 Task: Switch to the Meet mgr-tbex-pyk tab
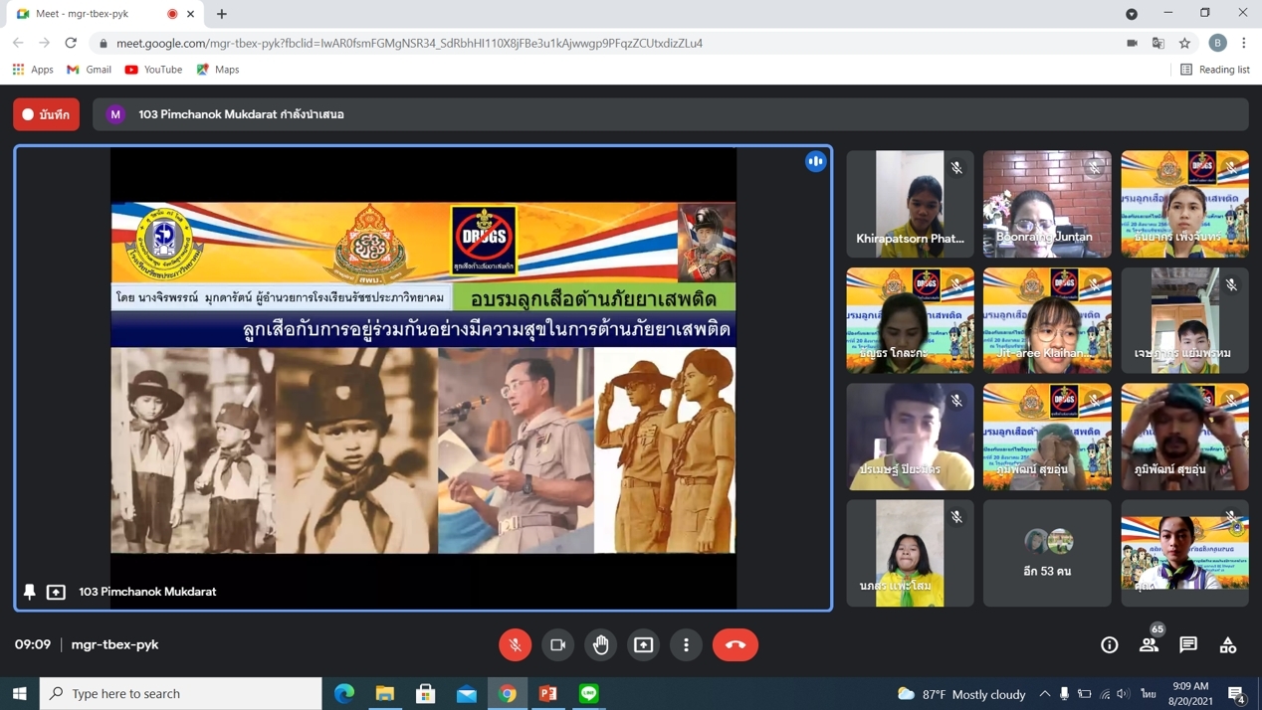coord(90,14)
